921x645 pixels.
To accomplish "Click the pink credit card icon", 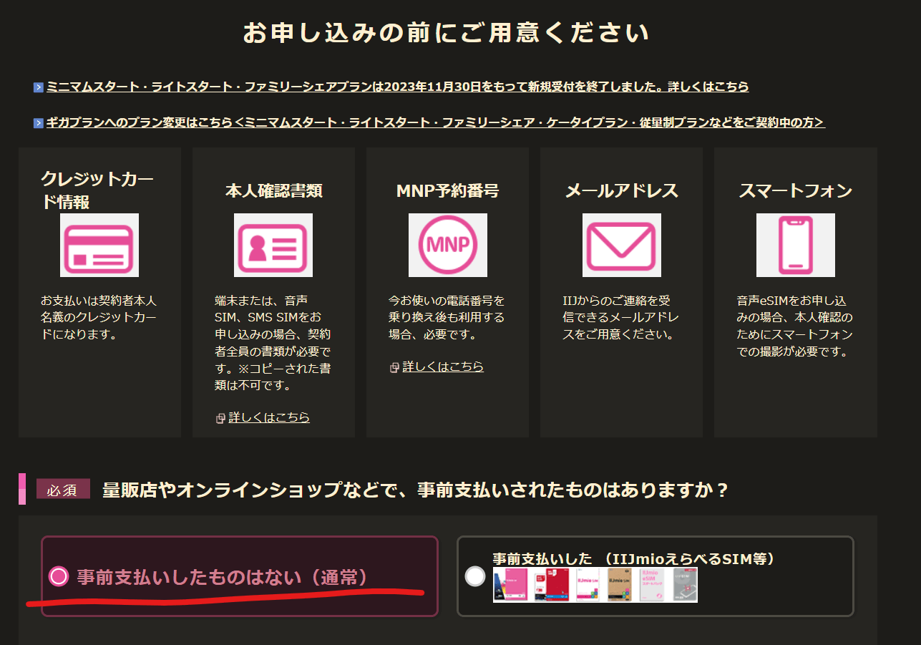I will click(x=99, y=246).
